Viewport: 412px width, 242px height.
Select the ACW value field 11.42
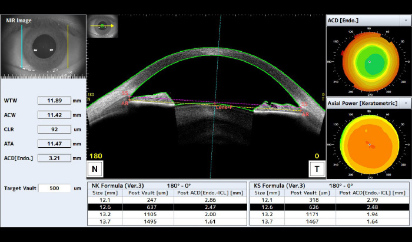coord(54,115)
